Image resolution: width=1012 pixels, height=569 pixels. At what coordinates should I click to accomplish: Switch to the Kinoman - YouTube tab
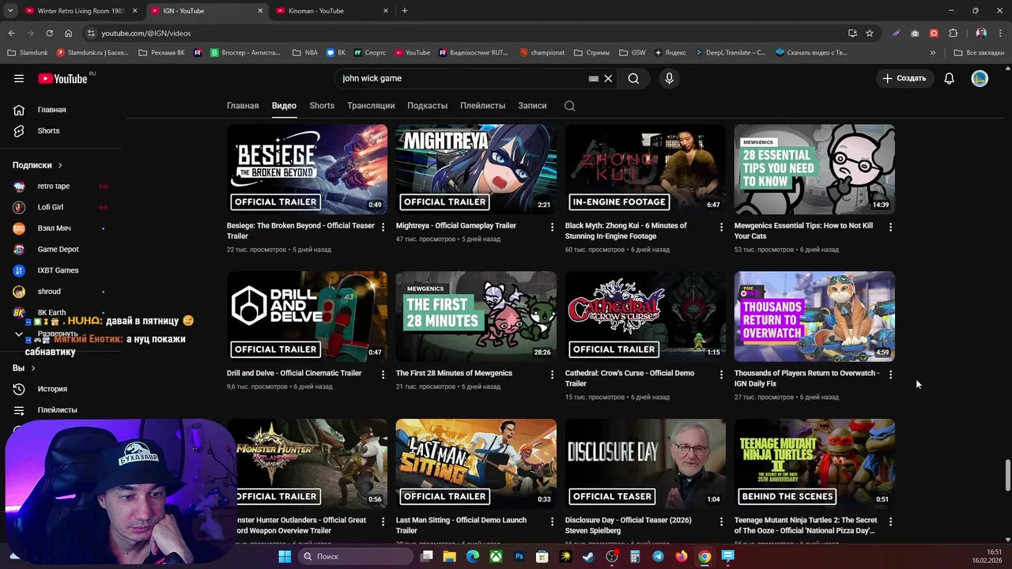click(332, 11)
